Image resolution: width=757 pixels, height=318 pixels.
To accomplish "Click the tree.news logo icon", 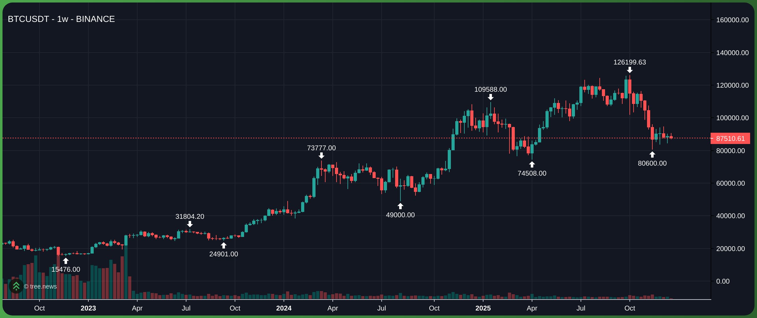I will (x=17, y=286).
